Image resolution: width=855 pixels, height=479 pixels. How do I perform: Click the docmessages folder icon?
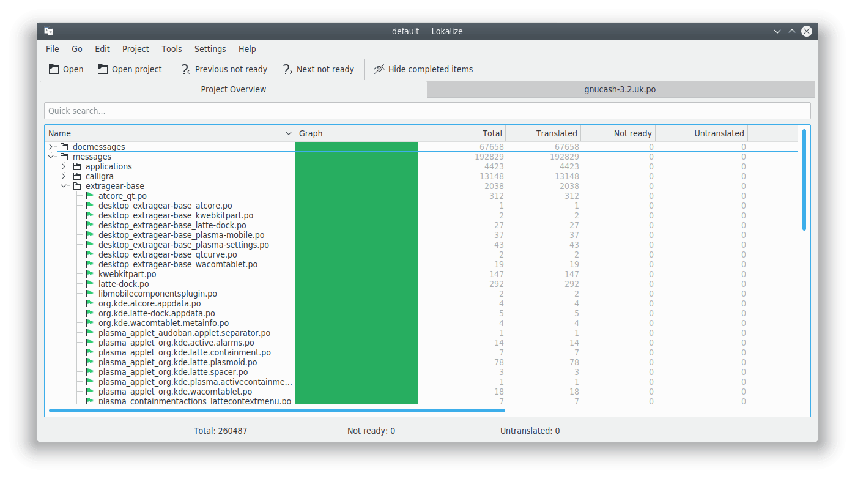click(x=64, y=147)
